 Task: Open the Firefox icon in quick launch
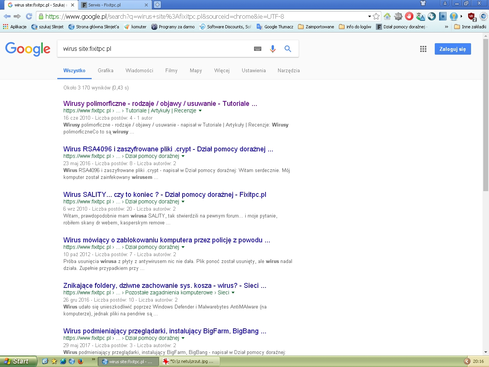[x=81, y=361]
